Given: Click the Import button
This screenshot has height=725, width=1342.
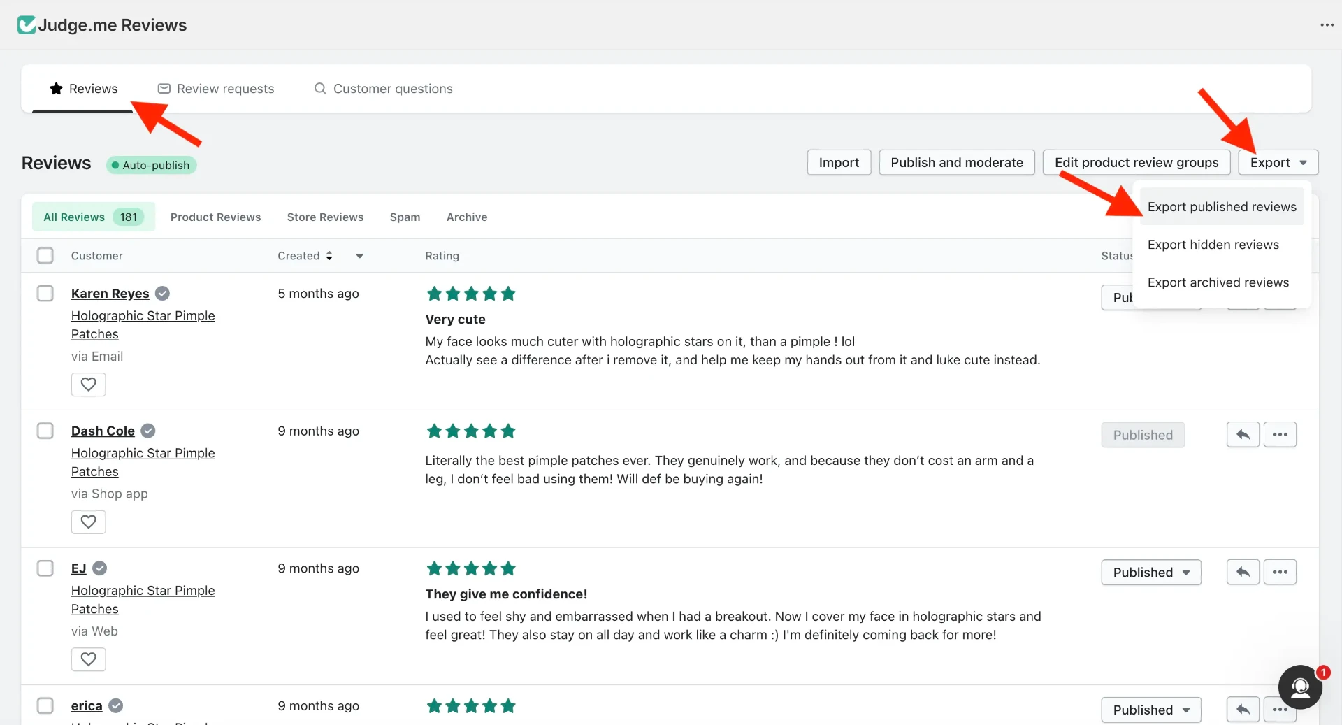Looking at the screenshot, I should coord(839,163).
